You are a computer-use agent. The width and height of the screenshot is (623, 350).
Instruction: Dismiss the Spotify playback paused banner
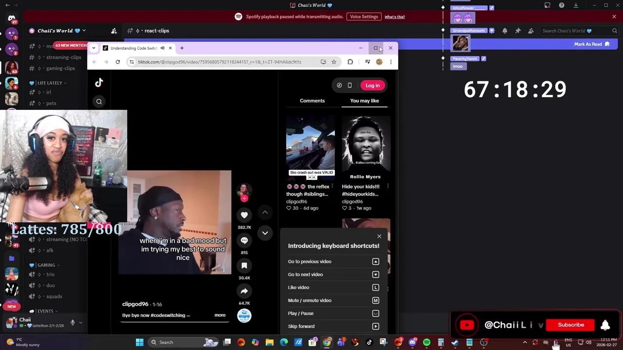pos(614,17)
